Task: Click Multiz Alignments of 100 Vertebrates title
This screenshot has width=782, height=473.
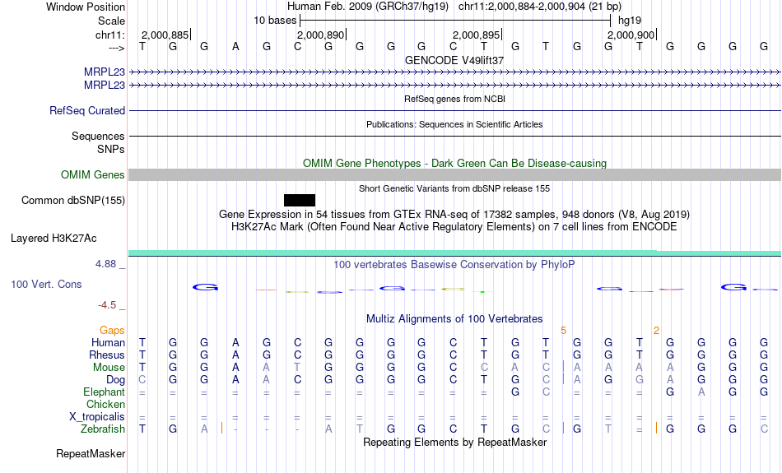Action: point(454,319)
